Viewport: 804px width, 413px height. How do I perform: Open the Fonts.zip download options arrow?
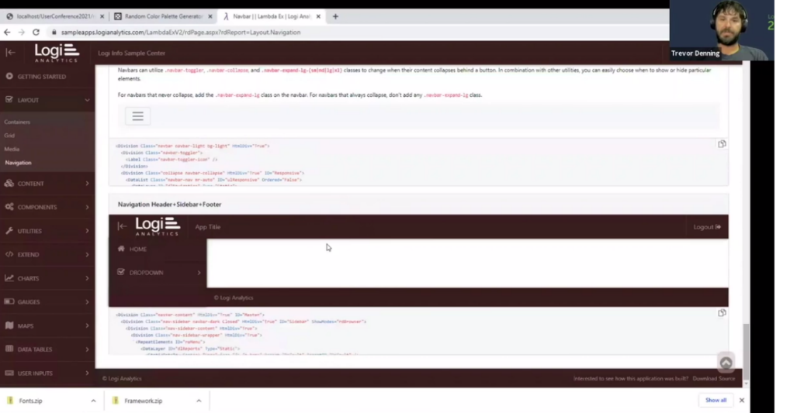click(x=93, y=401)
